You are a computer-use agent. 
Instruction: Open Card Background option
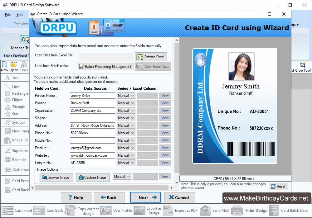[x=17, y=190]
